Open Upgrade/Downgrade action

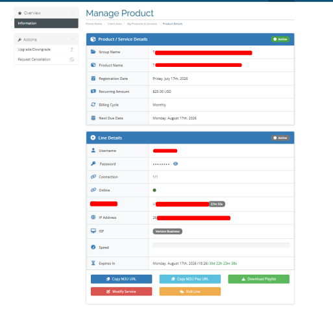(46, 49)
